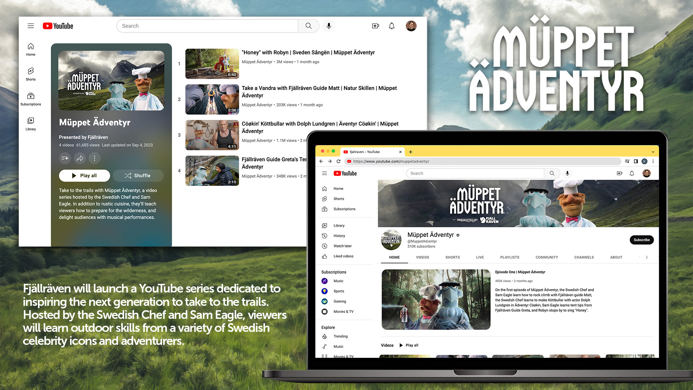Click the Take a Vandra video title
Image resolution: width=693 pixels, height=390 pixels.
319,92
